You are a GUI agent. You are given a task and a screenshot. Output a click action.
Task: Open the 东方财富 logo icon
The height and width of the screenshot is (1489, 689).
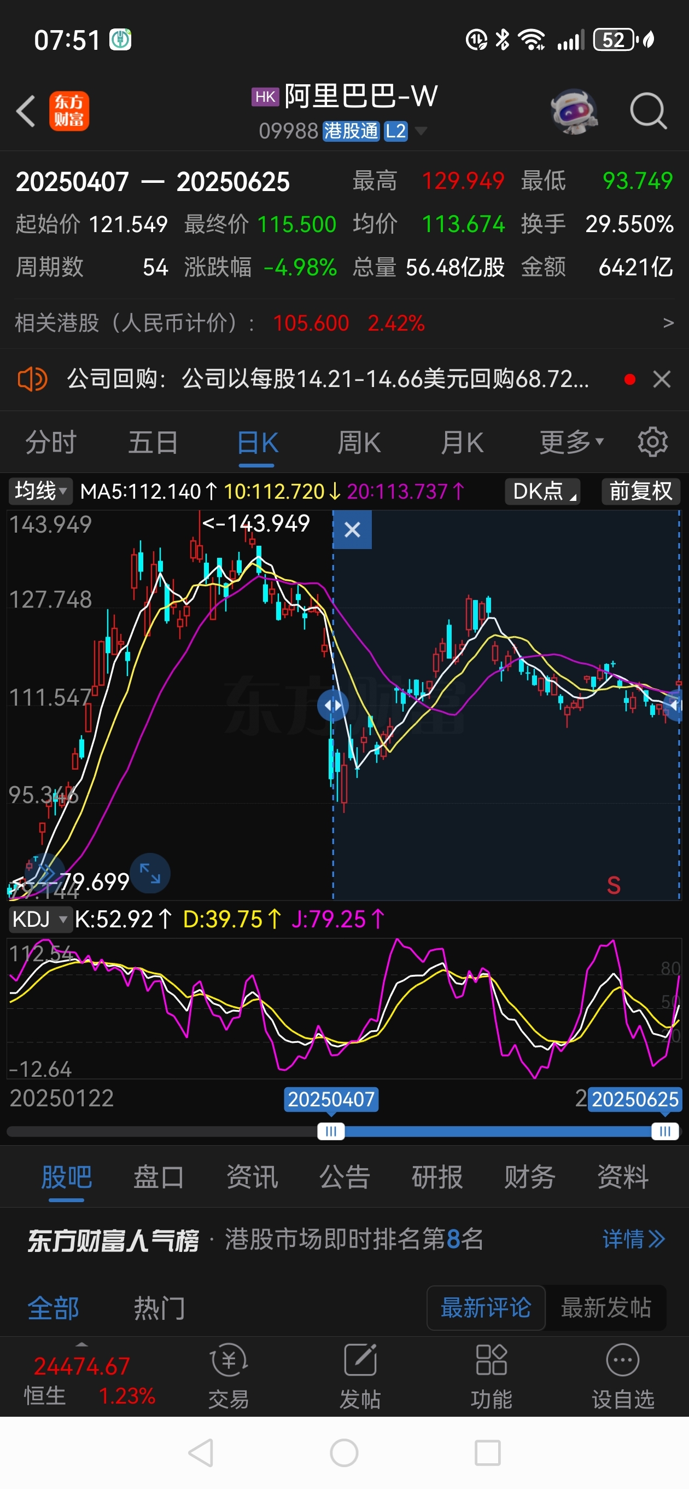[x=69, y=111]
